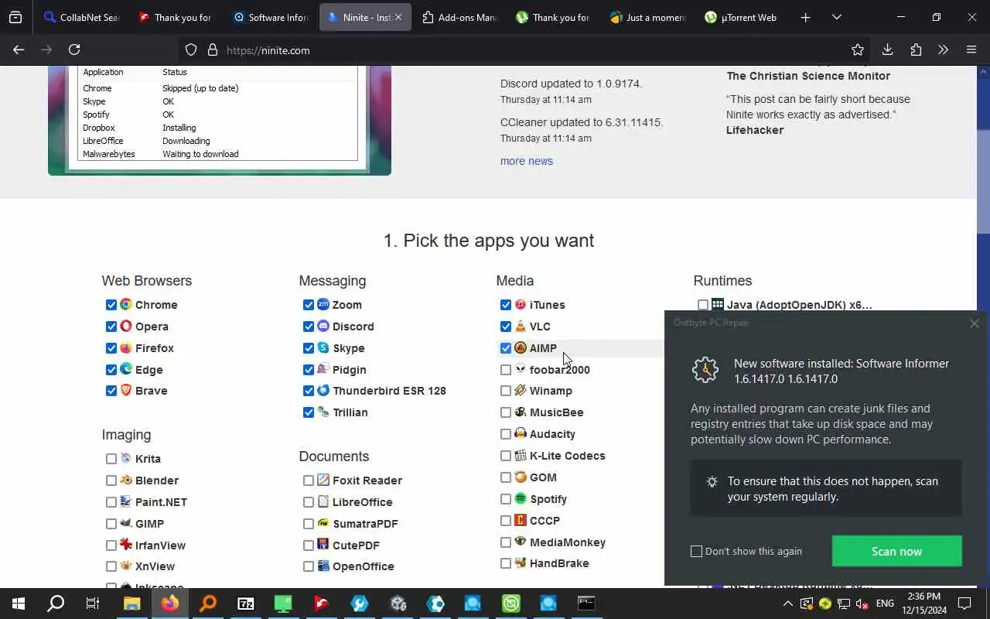Screen dimensions: 990x619
Task: Uncheck the Trillian checkbox
Action: point(309,412)
